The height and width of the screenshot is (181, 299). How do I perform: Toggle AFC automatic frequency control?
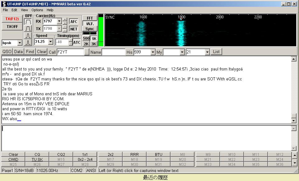[x=74, y=21]
